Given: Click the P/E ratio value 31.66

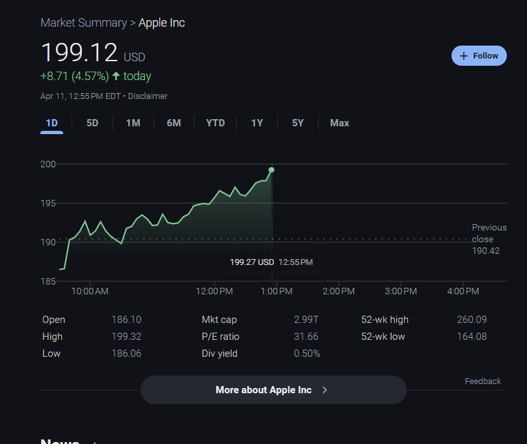Looking at the screenshot, I should pyautogui.click(x=306, y=337).
